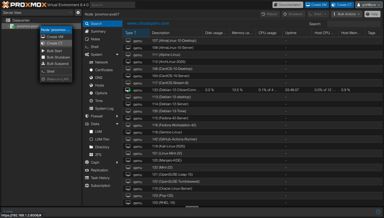Click the gear icon beside Server View
The height and width of the screenshot is (218, 384).
click(78, 12)
